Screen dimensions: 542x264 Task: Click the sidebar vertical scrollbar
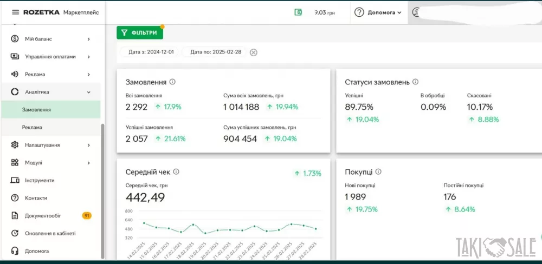click(102, 189)
